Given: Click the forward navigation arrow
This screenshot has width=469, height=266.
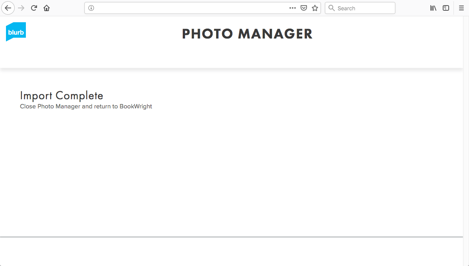Looking at the screenshot, I should tap(21, 8).
